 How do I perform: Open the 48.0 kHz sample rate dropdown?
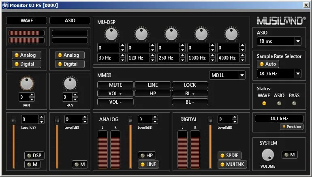298,74
